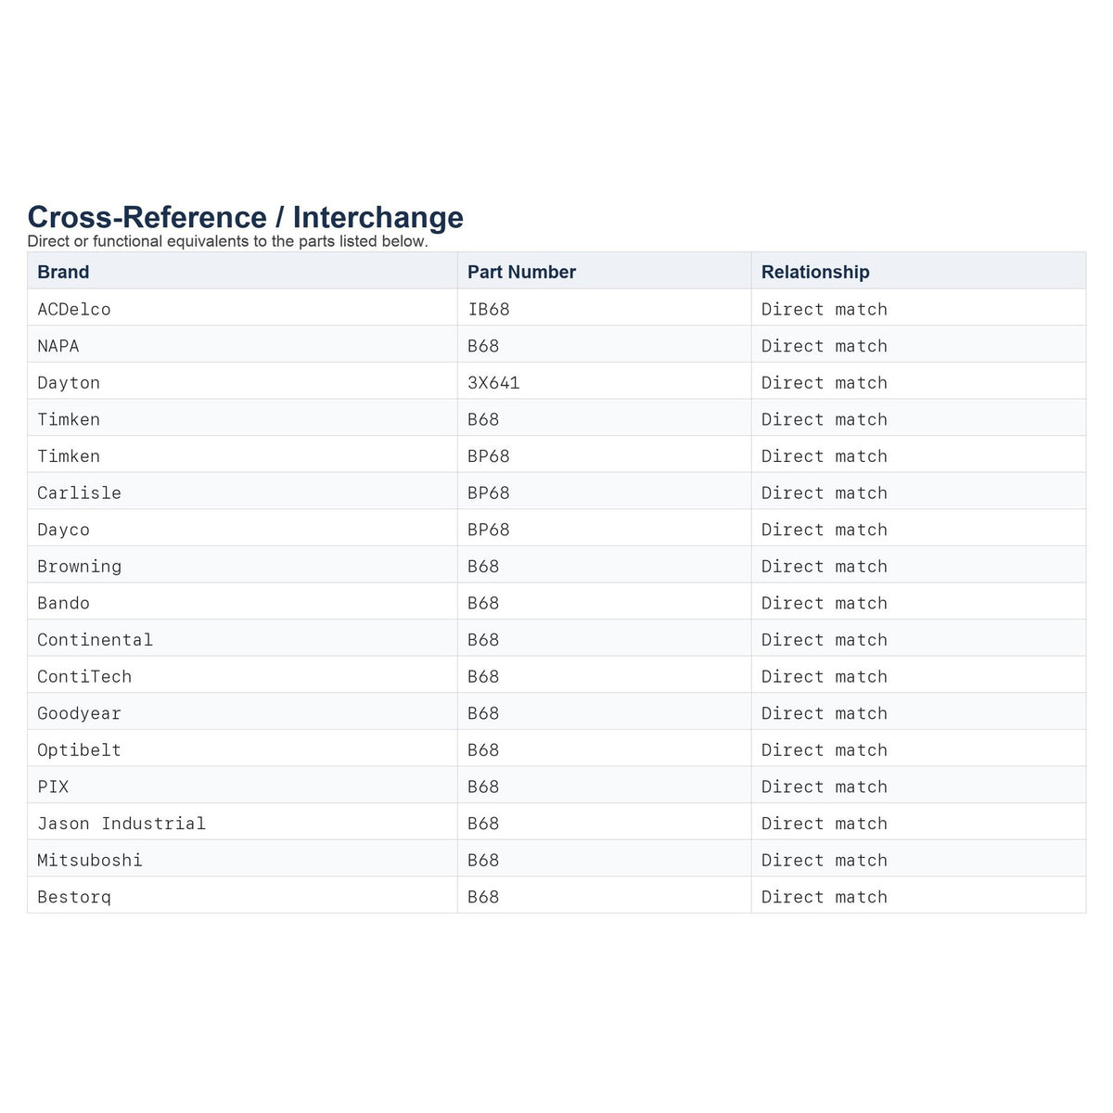Viewport: 1113px width, 1113px height.
Task: Select the Optibelt brand cell
Action: point(242,749)
